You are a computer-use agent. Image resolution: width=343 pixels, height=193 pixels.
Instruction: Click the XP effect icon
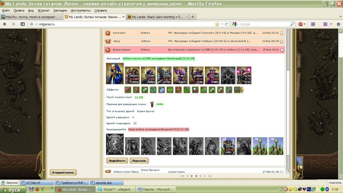click(169, 90)
